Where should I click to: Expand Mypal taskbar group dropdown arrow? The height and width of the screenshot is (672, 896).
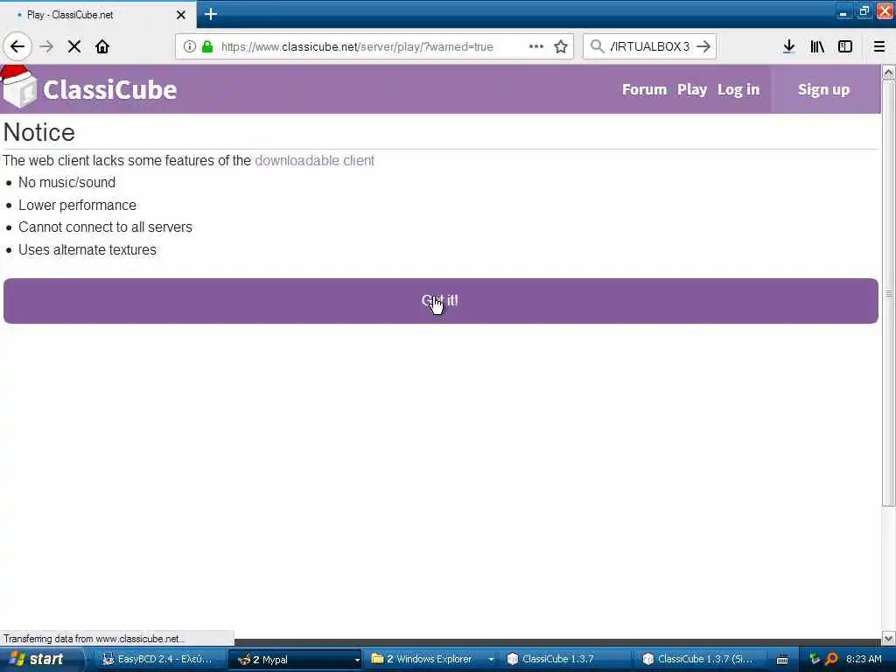(x=357, y=660)
